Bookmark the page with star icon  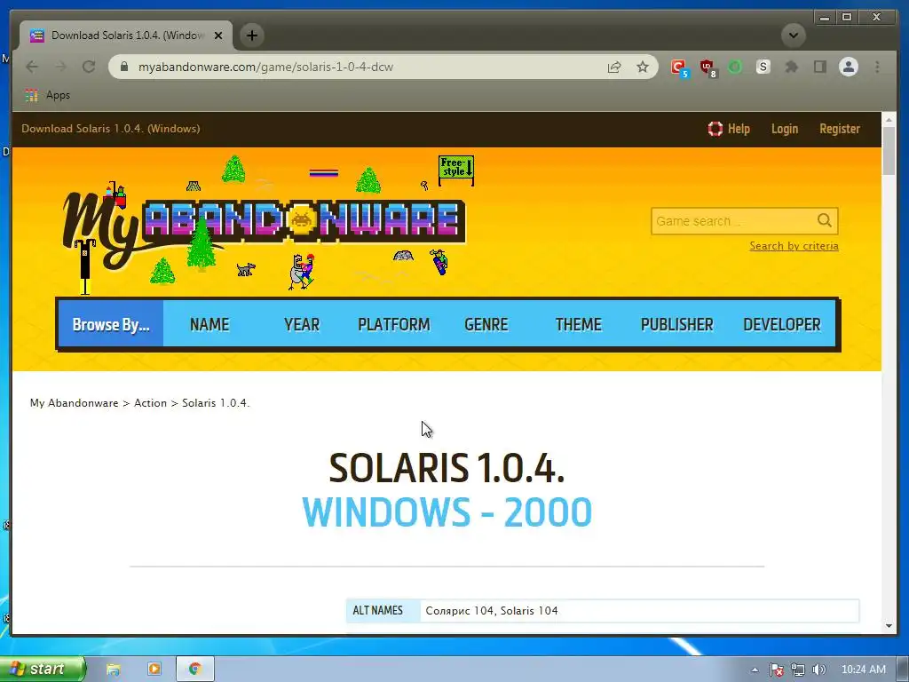(643, 67)
